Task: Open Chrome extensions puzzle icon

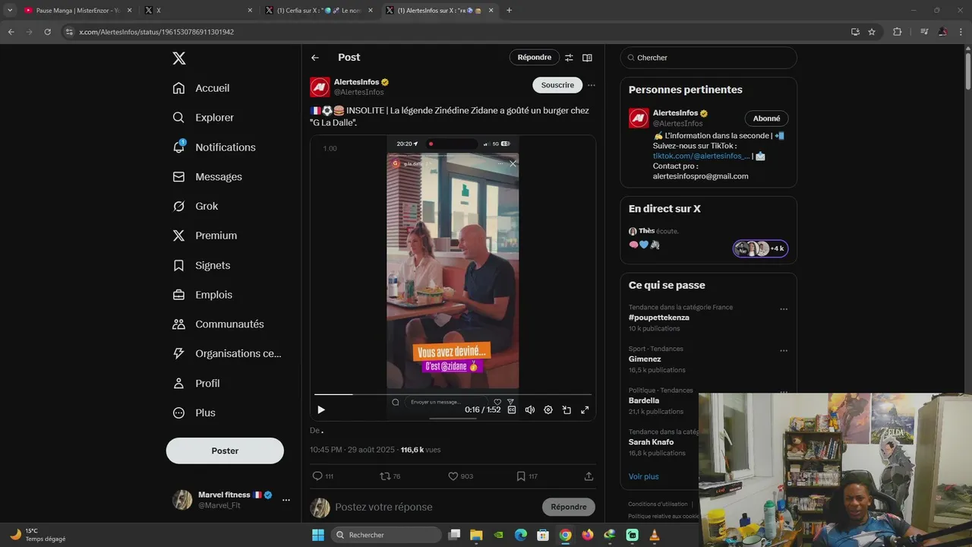Action: [x=897, y=32]
